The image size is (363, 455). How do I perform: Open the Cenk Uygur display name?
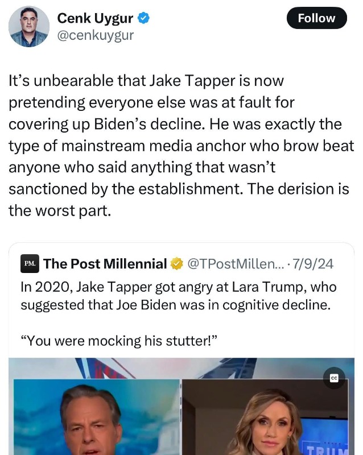95,18
